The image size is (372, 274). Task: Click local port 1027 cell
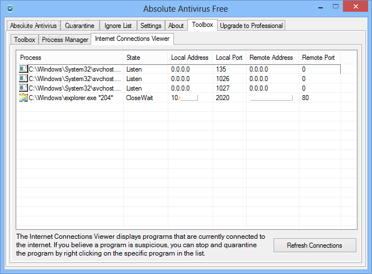[x=223, y=88]
